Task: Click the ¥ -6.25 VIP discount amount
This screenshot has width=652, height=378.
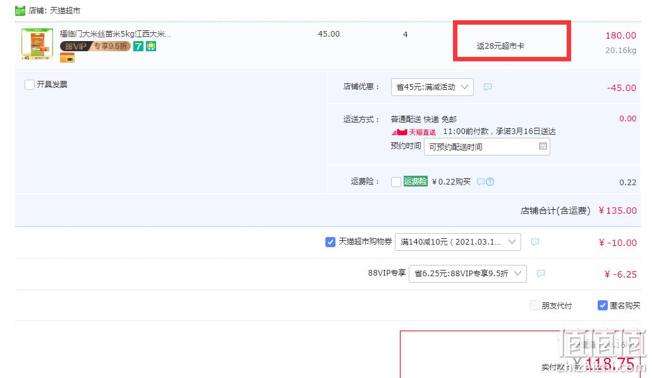Action: 620,274
